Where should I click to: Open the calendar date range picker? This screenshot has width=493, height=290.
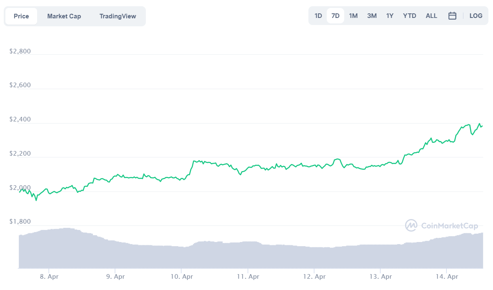tap(452, 16)
